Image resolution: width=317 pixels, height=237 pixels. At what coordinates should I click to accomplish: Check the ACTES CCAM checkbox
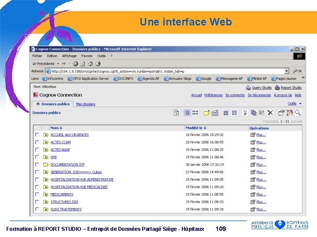tap(37, 142)
